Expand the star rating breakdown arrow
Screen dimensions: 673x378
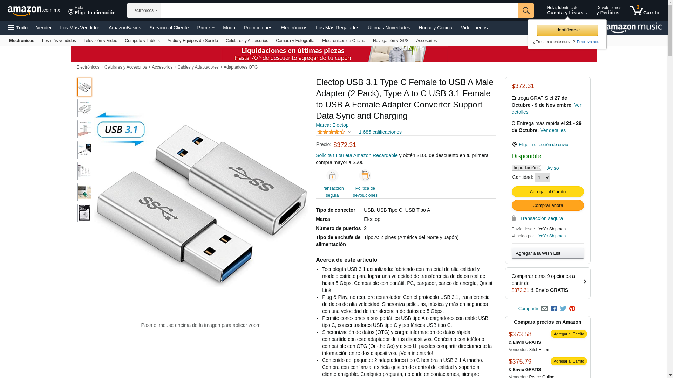[349, 132]
